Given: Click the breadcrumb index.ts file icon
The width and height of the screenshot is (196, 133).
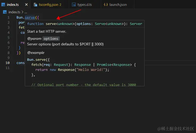Looking at the screenshot, I should [5, 12].
